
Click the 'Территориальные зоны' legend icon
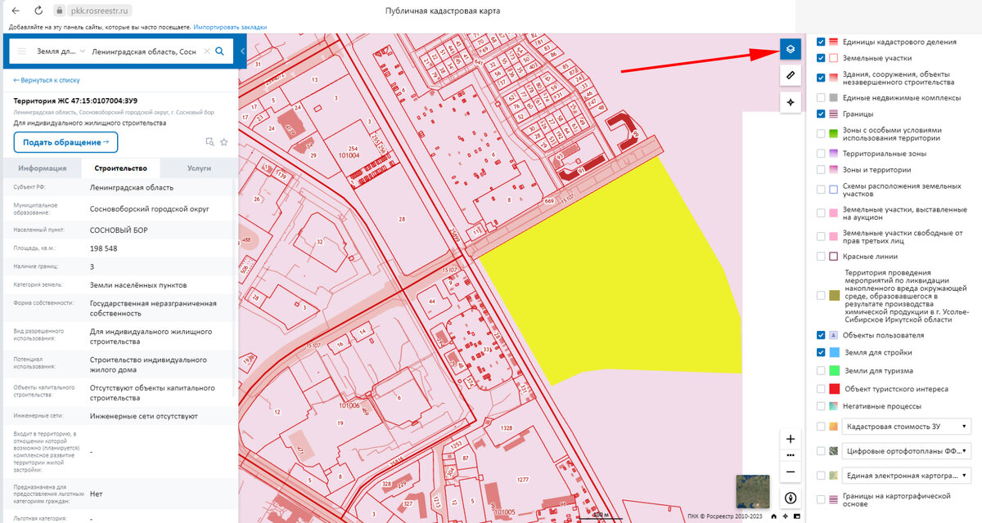[x=834, y=153]
